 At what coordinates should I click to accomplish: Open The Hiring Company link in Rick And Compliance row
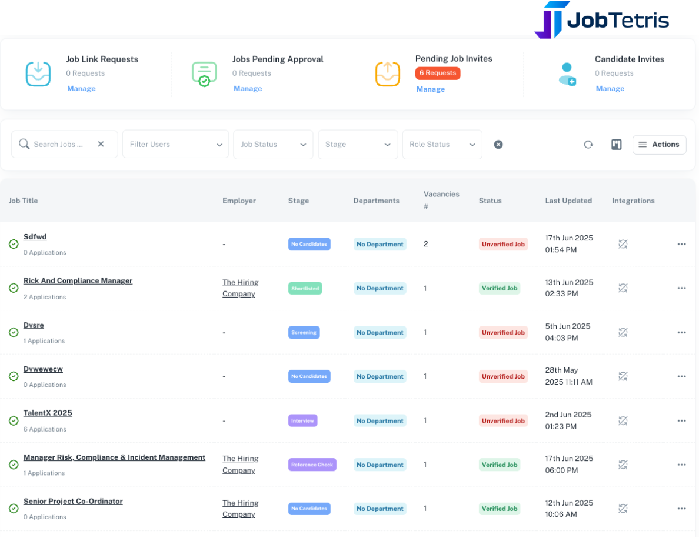pyautogui.click(x=240, y=288)
